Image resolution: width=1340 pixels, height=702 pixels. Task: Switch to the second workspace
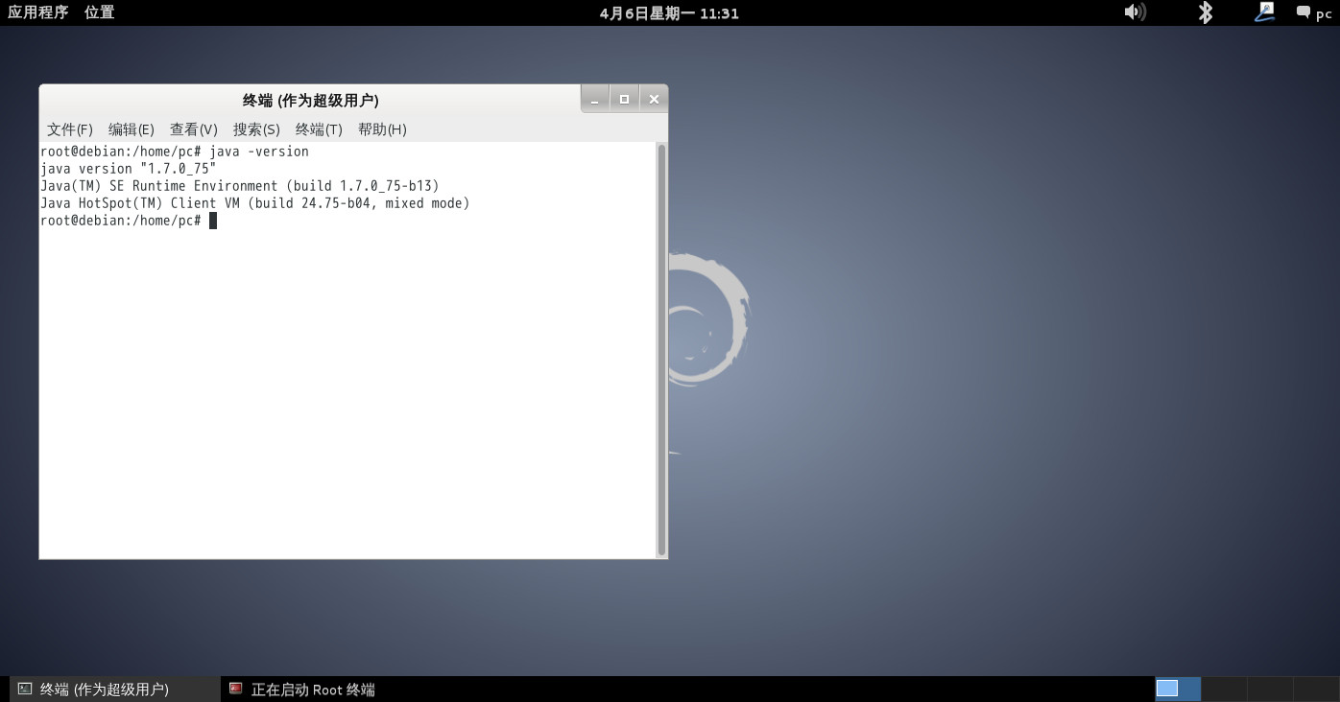[1224, 689]
